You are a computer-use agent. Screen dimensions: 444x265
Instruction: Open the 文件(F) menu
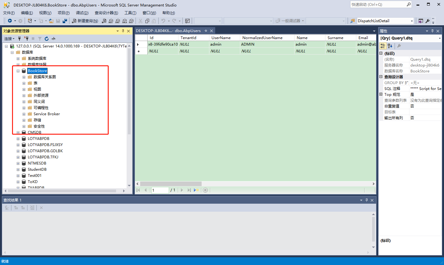9,13
